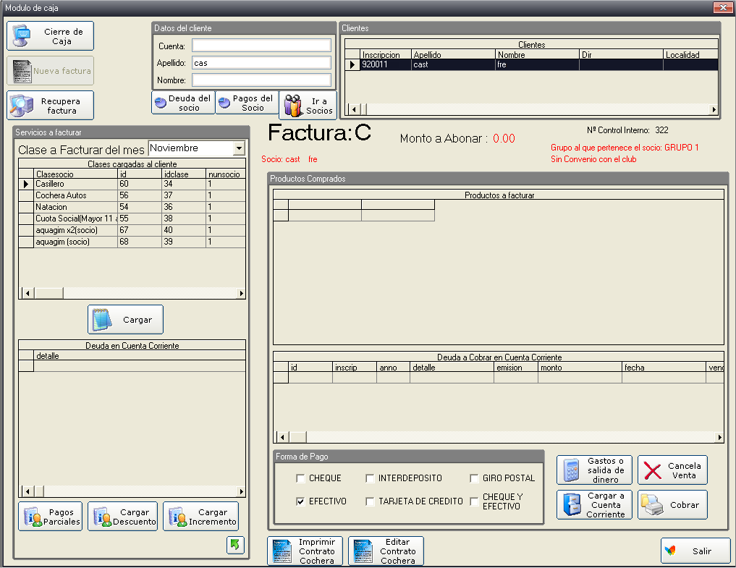Click the disabled Nueva factura icon
736x568 pixels.
[22, 71]
